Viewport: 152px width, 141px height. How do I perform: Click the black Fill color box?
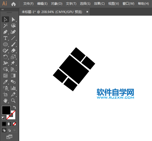click(x=6, y=110)
